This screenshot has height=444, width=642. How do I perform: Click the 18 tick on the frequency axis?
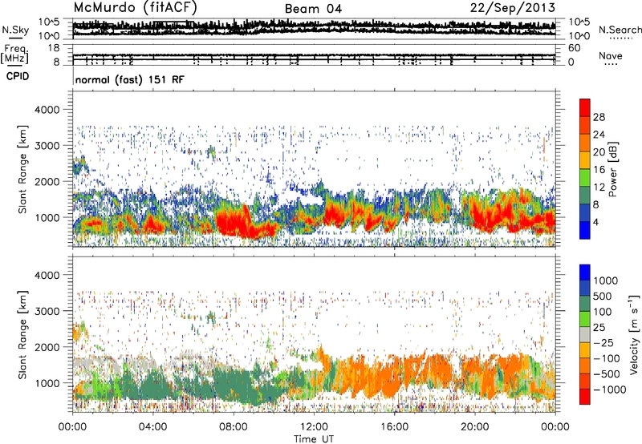pyautogui.click(x=54, y=48)
